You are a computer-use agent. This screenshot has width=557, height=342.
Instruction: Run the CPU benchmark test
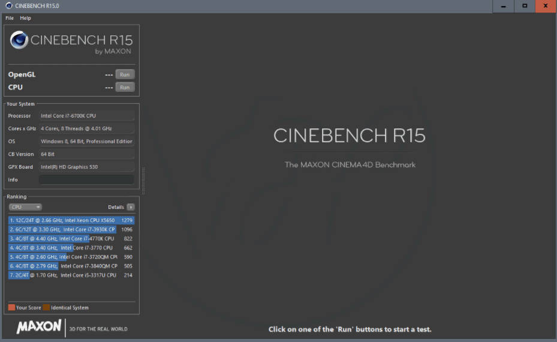click(x=125, y=87)
